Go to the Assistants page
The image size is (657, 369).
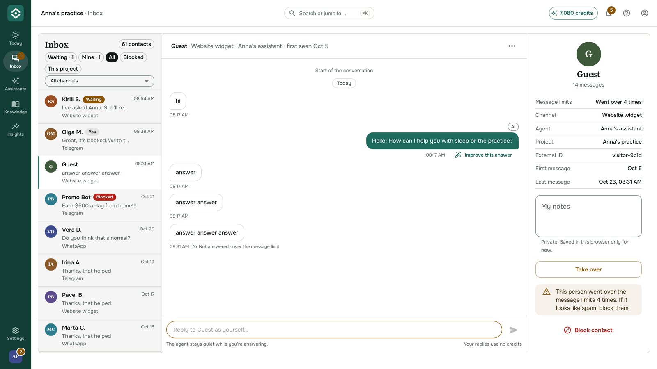coord(16,84)
